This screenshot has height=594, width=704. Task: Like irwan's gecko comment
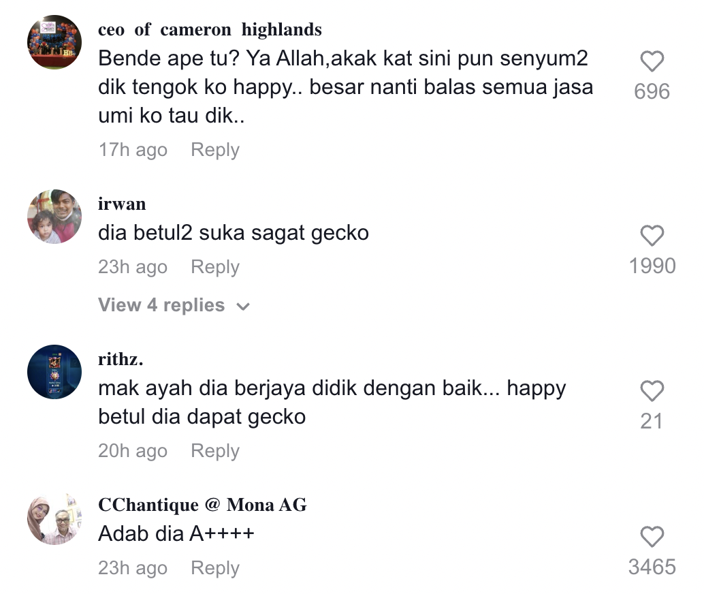coord(652,236)
